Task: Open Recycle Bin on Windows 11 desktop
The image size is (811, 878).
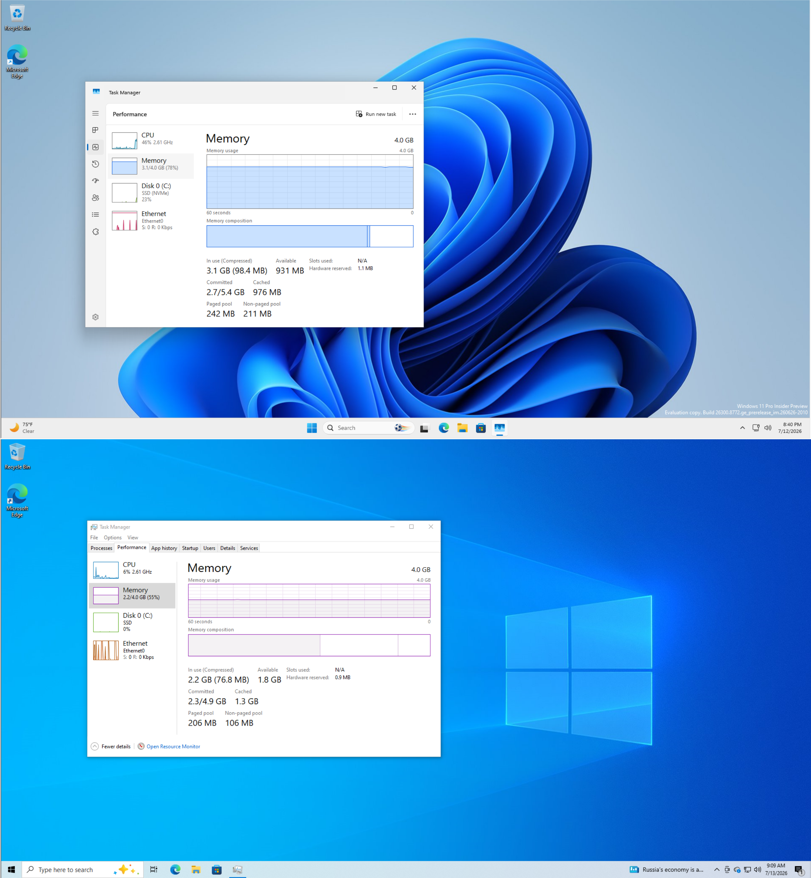Action: [x=17, y=17]
